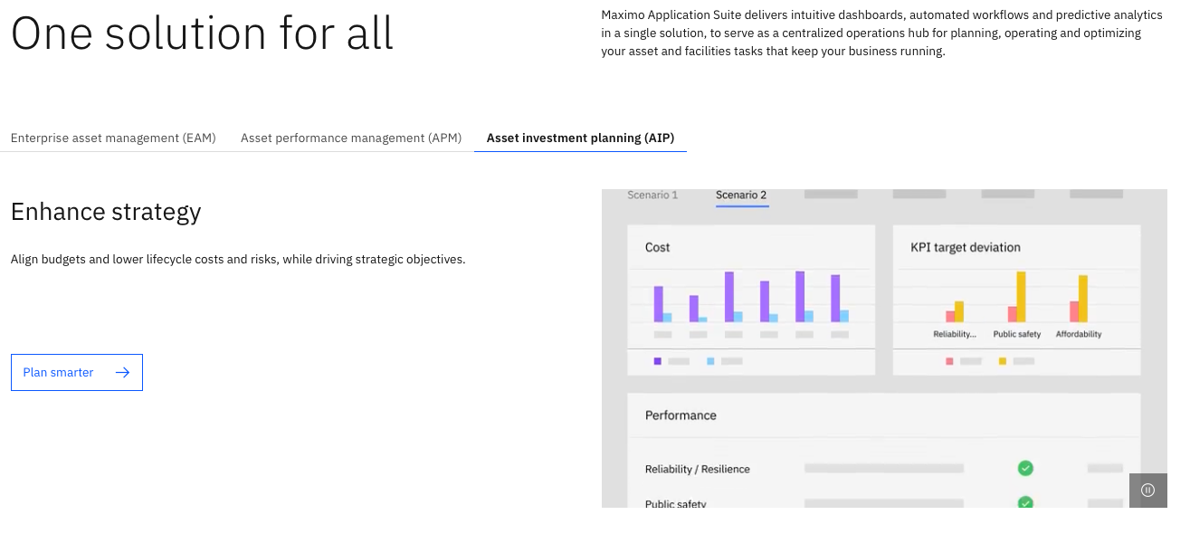Click the arrow icon in Plan smarter

click(122, 372)
